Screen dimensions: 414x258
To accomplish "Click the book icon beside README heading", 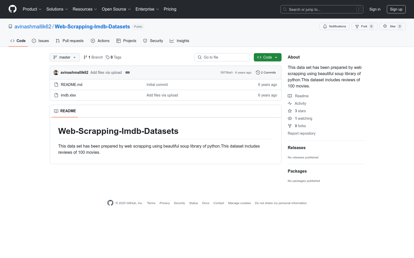I will point(56,111).
